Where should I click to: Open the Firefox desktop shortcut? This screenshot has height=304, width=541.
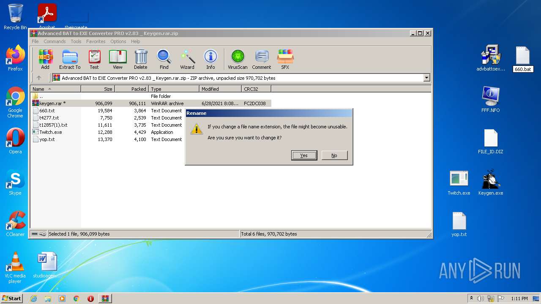(15, 58)
